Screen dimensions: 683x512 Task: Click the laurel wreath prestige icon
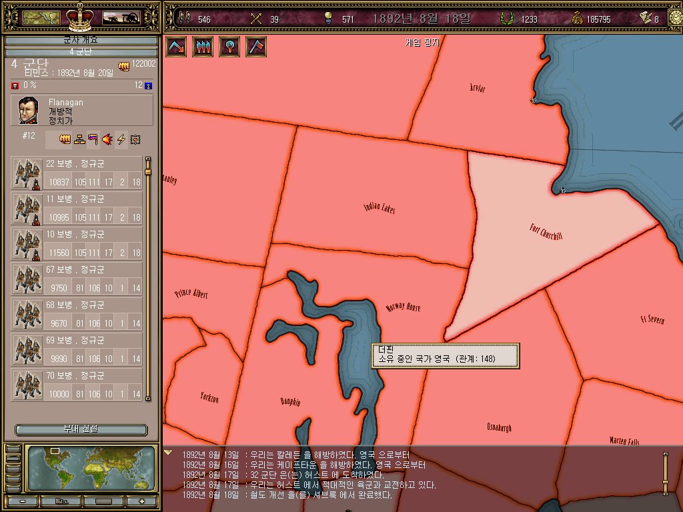[x=507, y=18]
